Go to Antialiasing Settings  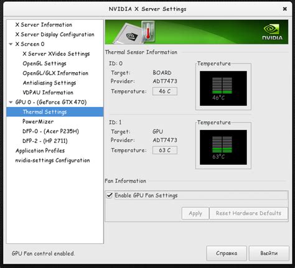coord(49,83)
